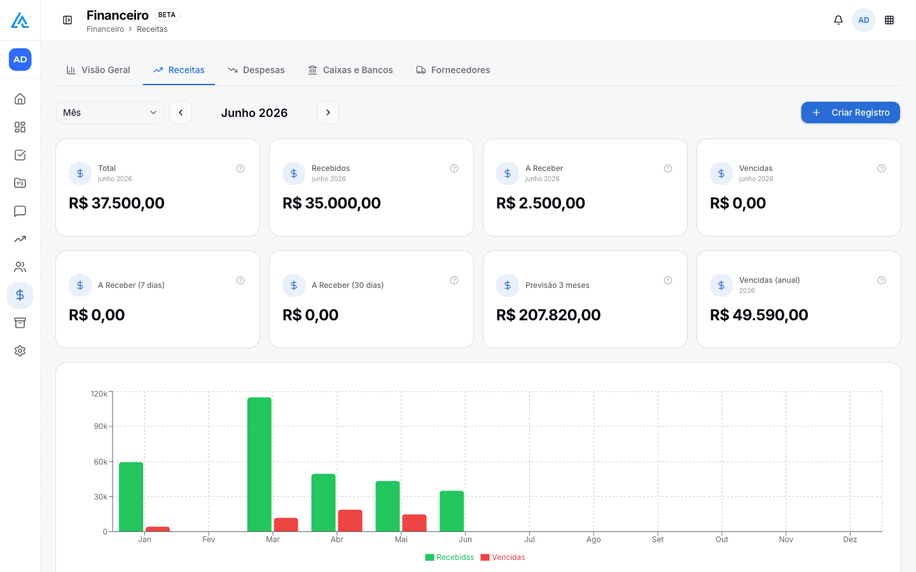Click the R$ 37.500,00 total value

coord(116,203)
